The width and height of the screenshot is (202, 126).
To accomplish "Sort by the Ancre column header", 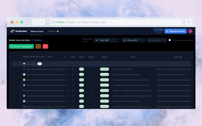I will tap(133, 57).
